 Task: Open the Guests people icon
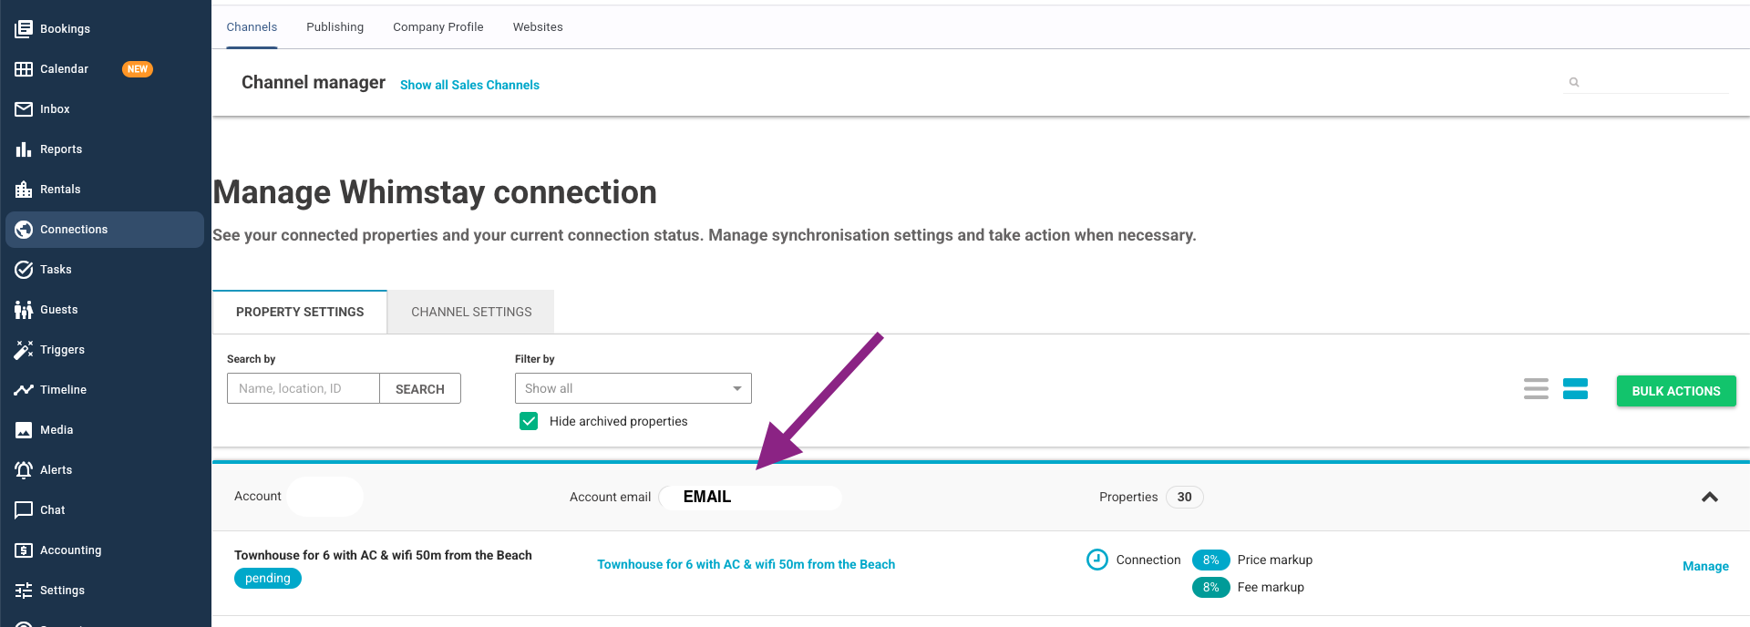[x=24, y=310]
